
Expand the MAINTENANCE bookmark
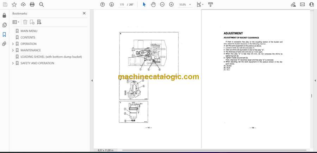pyautogui.click(x=13, y=50)
